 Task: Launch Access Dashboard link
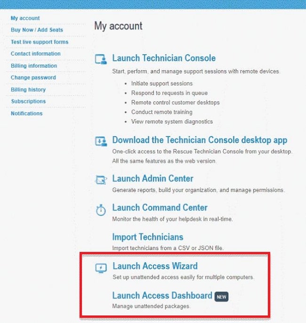pos(162,295)
